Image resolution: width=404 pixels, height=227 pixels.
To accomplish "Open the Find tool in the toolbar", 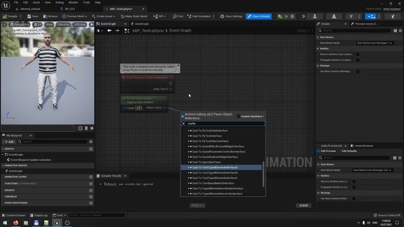I will 178,16.
